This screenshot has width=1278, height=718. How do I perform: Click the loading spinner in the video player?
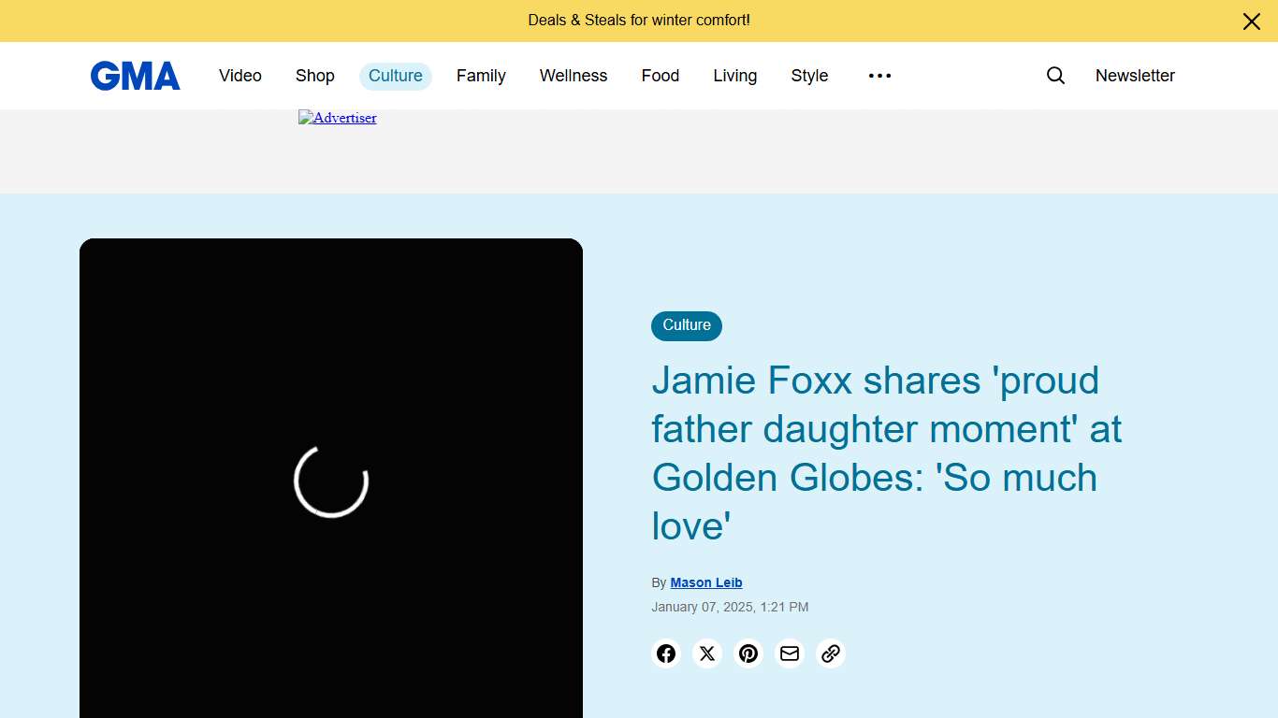(x=330, y=481)
